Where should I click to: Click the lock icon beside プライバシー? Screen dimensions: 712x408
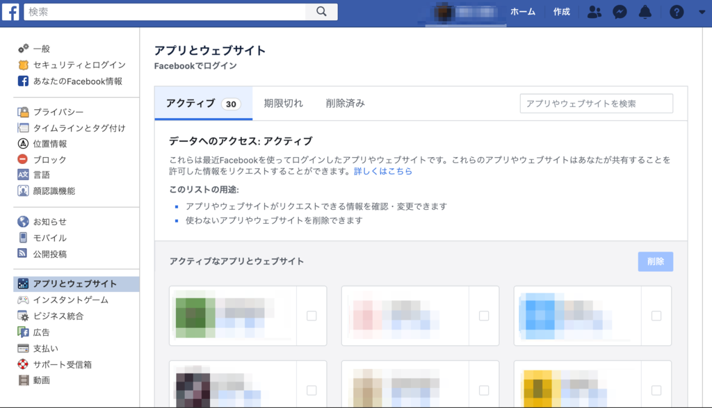click(23, 112)
